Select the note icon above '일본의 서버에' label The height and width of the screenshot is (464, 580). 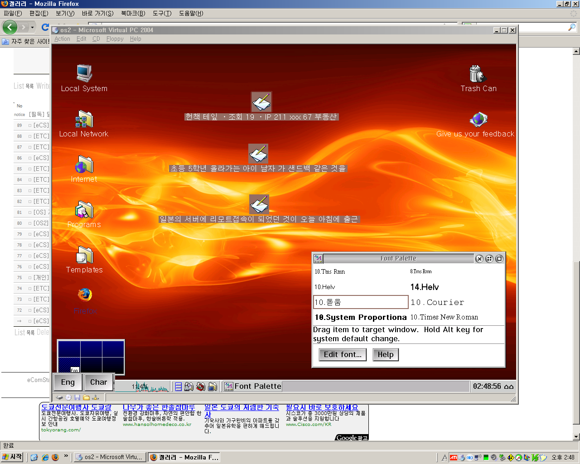tap(259, 204)
